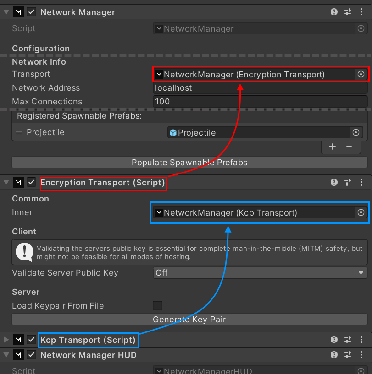Open presets for Network Manager component
The width and height of the screenshot is (372, 374).
click(x=348, y=12)
